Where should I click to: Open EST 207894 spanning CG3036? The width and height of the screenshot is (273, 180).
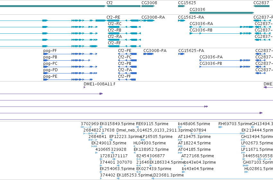pyautogui.click(x=218, y=133)
